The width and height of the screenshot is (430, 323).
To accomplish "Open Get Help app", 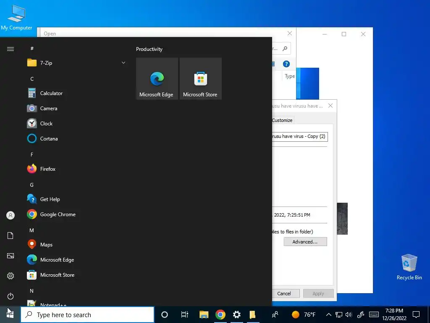I will pos(76,199).
